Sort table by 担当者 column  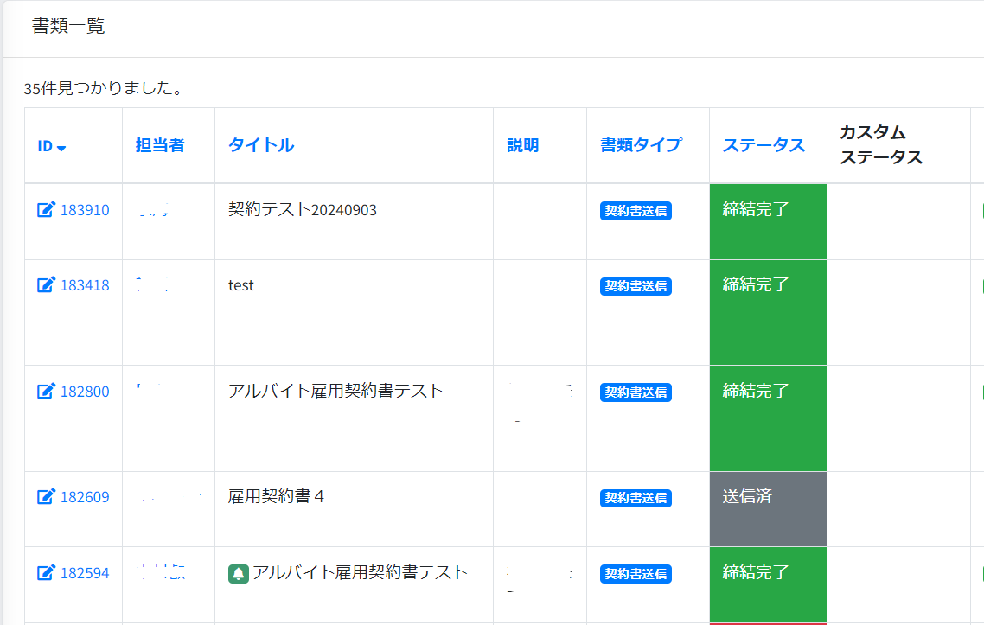[x=160, y=145]
